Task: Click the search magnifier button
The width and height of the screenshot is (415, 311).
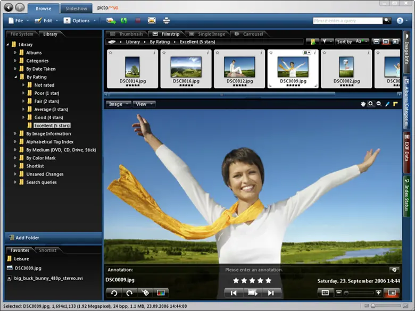Action: pos(387,20)
